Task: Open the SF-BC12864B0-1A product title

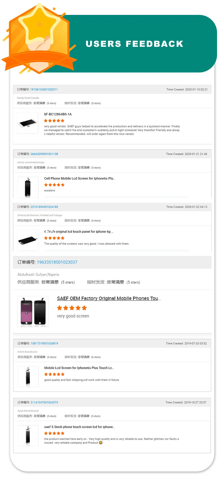Action: click(58, 114)
